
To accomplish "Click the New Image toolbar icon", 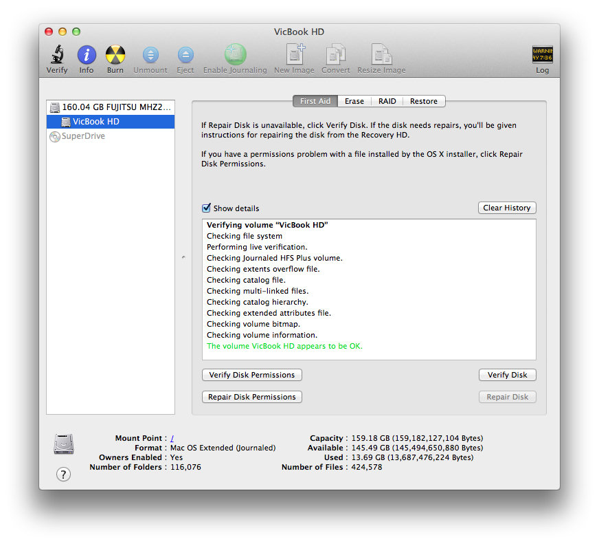I will point(295,54).
